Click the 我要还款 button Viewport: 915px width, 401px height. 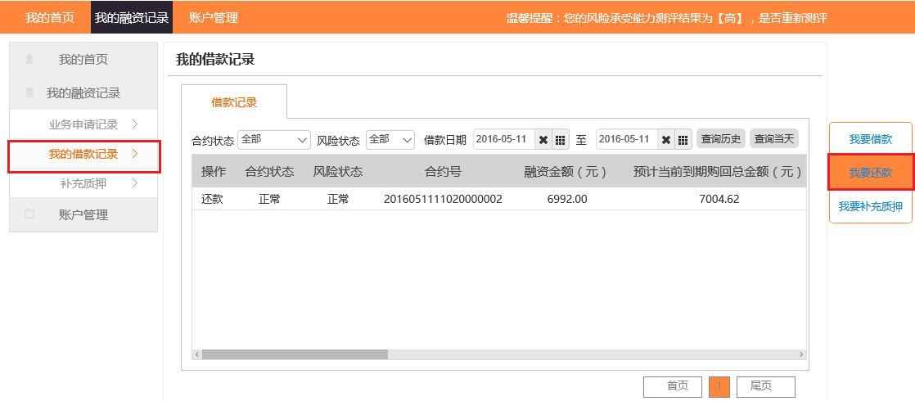point(871,173)
